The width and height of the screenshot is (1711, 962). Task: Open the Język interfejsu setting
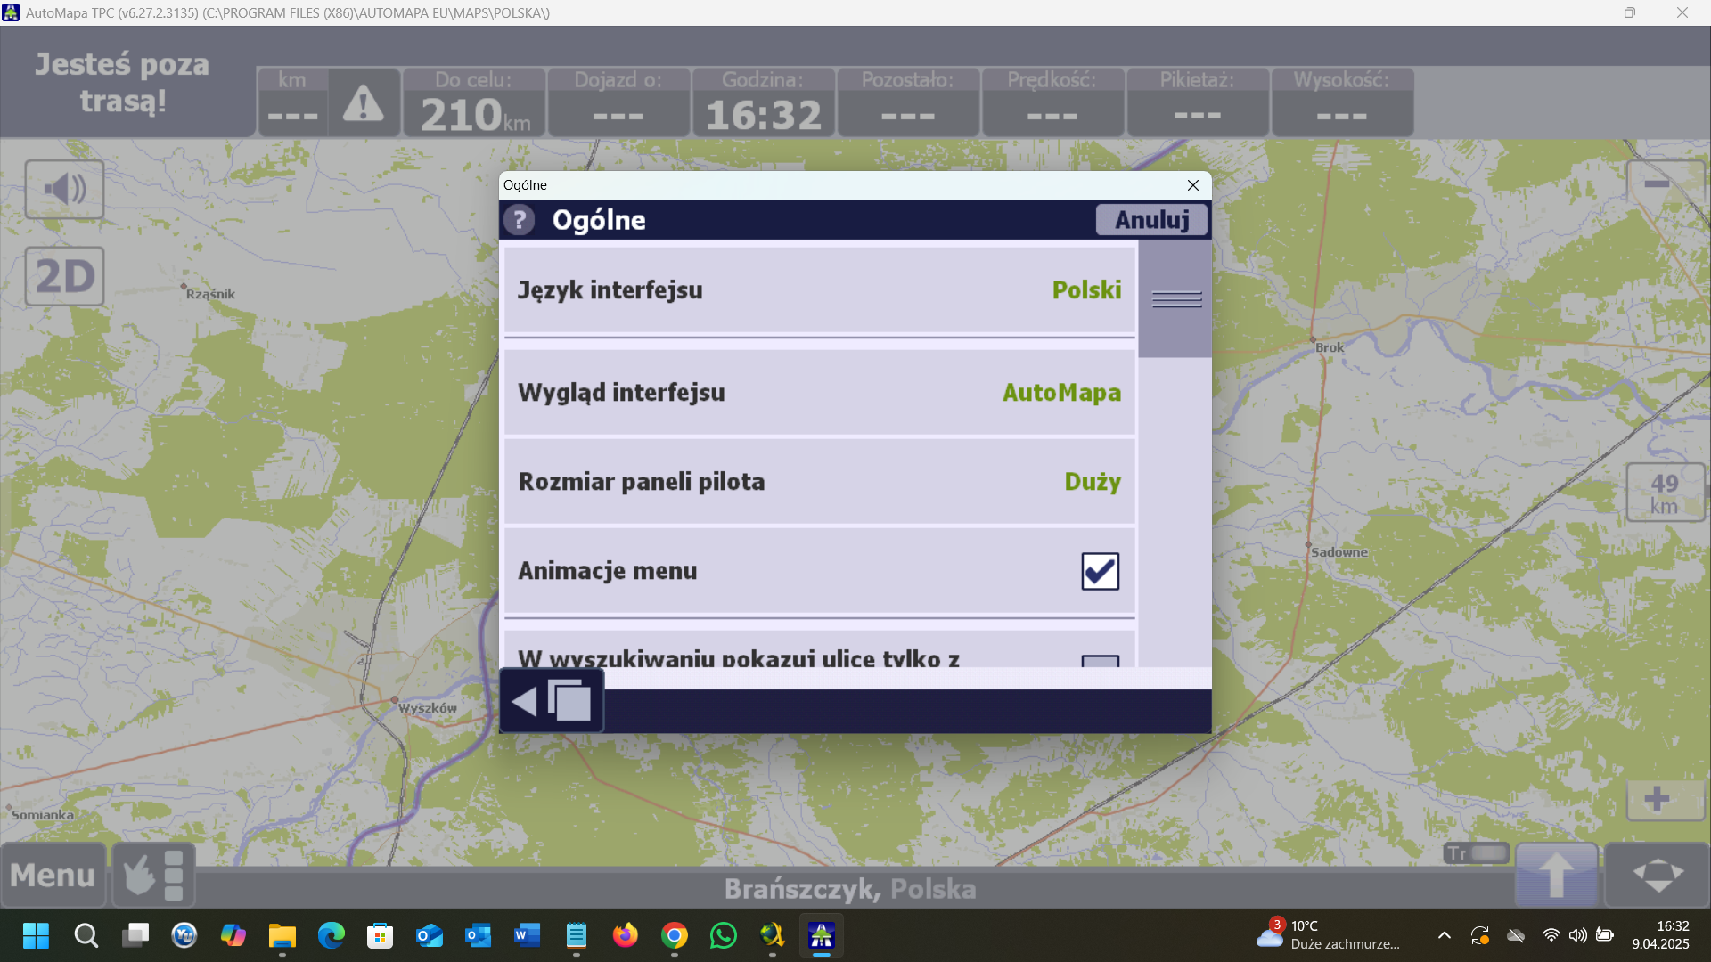coord(820,290)
